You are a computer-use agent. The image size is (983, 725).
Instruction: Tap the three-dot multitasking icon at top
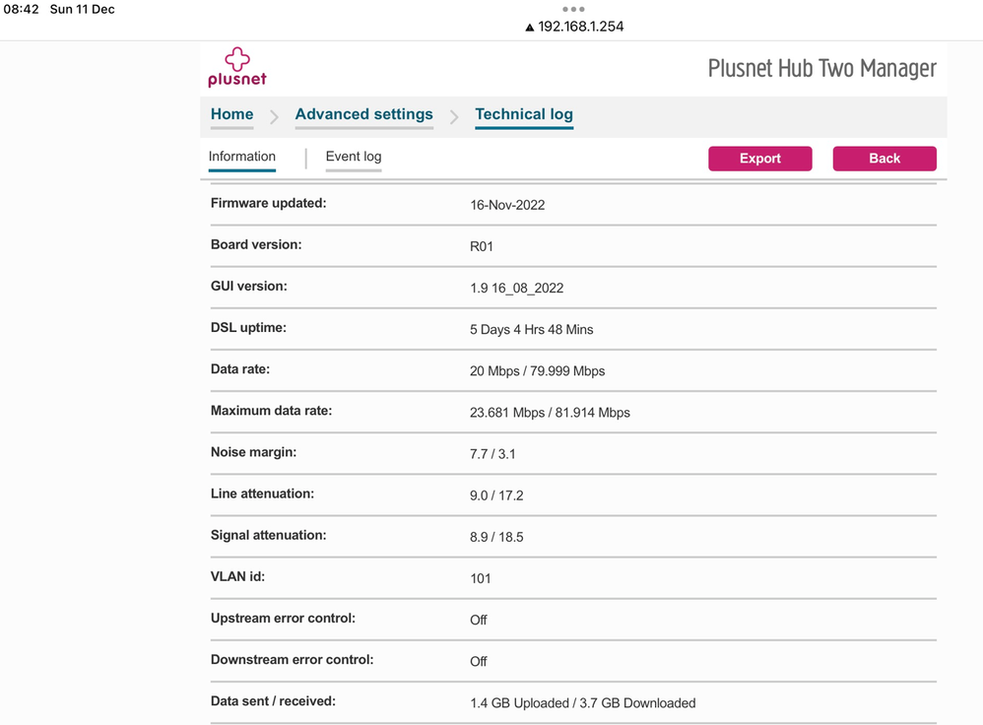[x=573, y=9]
